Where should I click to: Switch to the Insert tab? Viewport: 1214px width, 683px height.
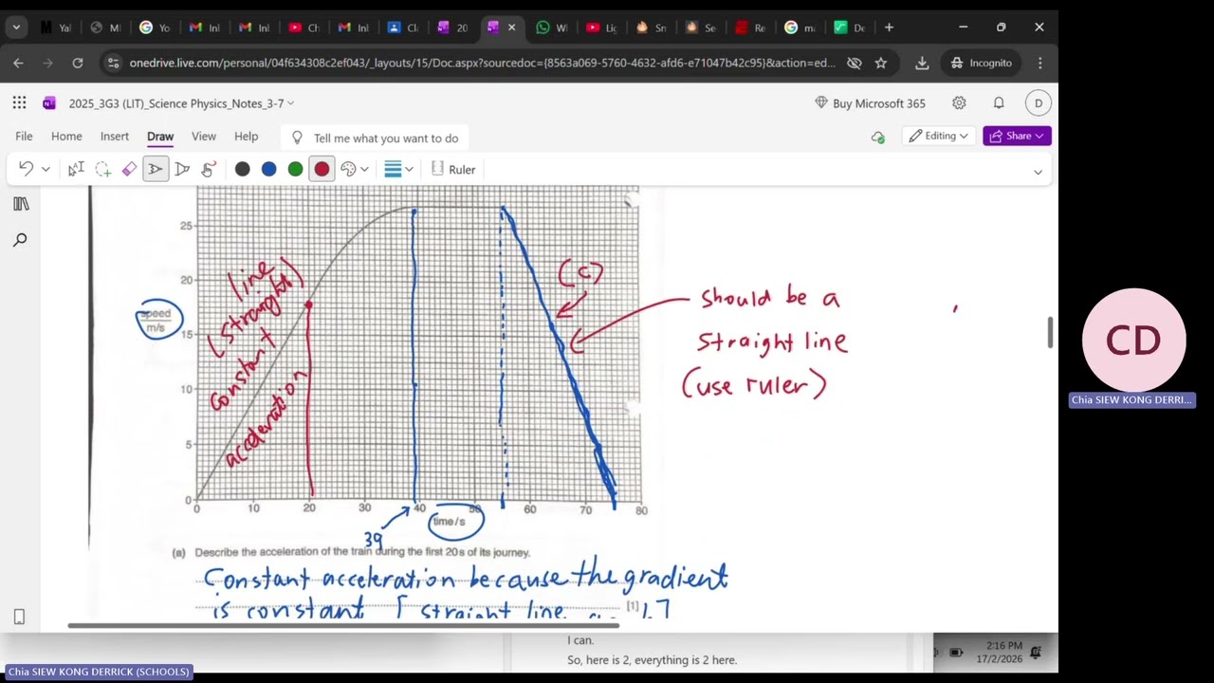pyautogui.click(x=115, y=137)
